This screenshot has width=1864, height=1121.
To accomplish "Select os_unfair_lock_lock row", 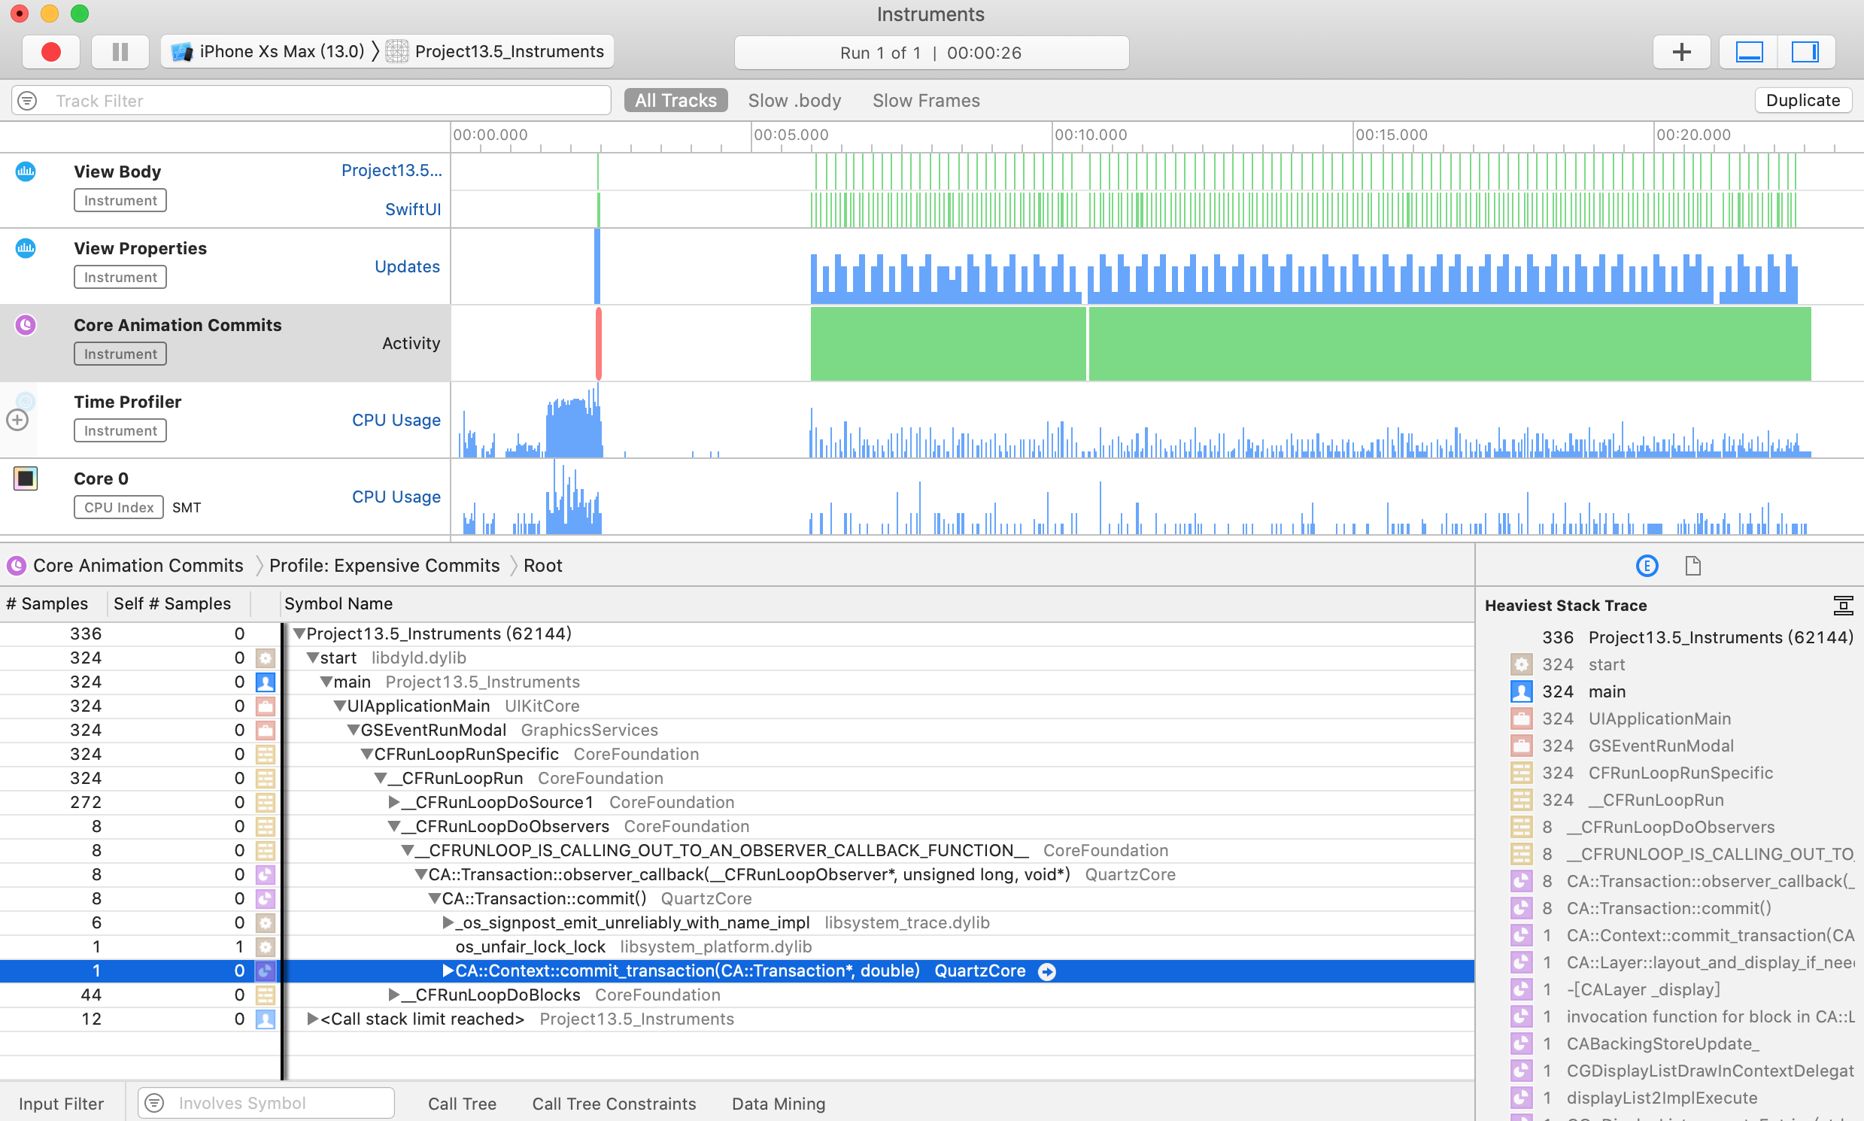I will point(737,946).
